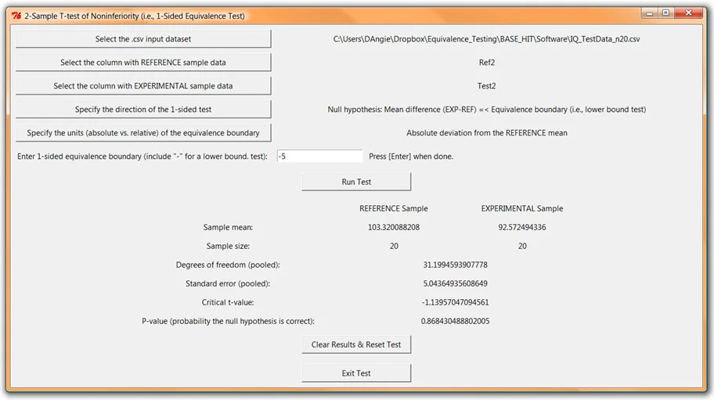Click experimental mean value 92.572494336
Image resolution: width=714 pixels, height=400 pixels.
pos(522,227)
